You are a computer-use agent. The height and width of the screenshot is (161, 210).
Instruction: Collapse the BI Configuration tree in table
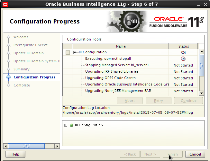75,53
